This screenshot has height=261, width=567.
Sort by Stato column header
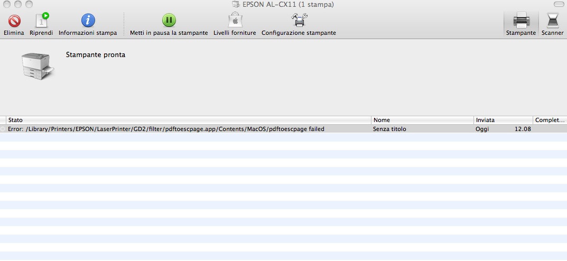(189, 120)
